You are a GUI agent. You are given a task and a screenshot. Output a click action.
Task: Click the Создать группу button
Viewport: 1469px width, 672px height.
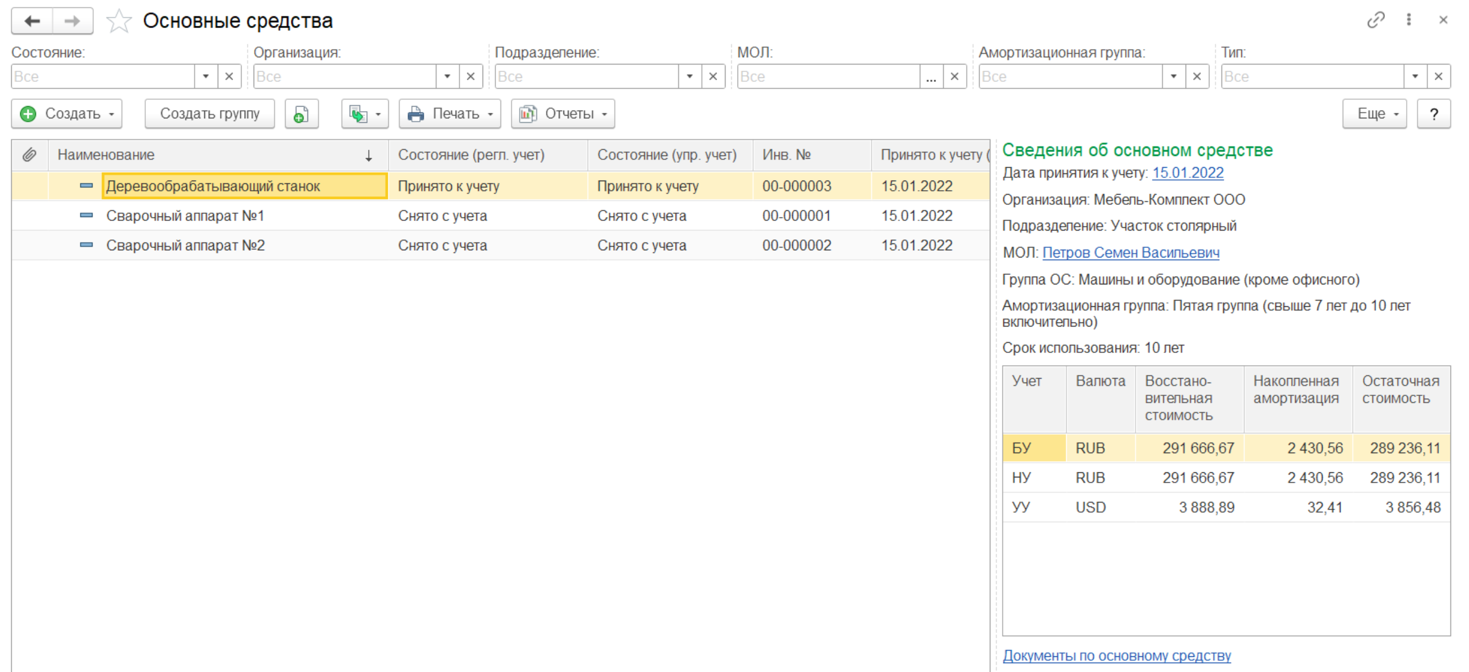point(209,114)
